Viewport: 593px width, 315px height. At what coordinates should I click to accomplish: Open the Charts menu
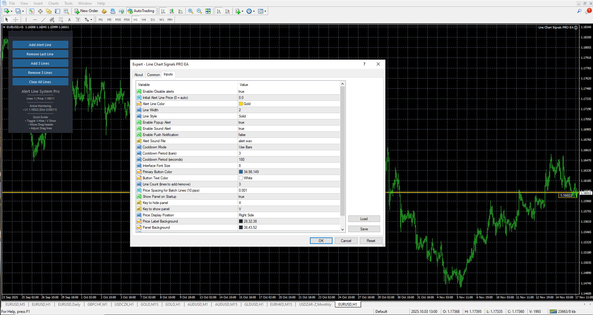click(x=53, y=3)
